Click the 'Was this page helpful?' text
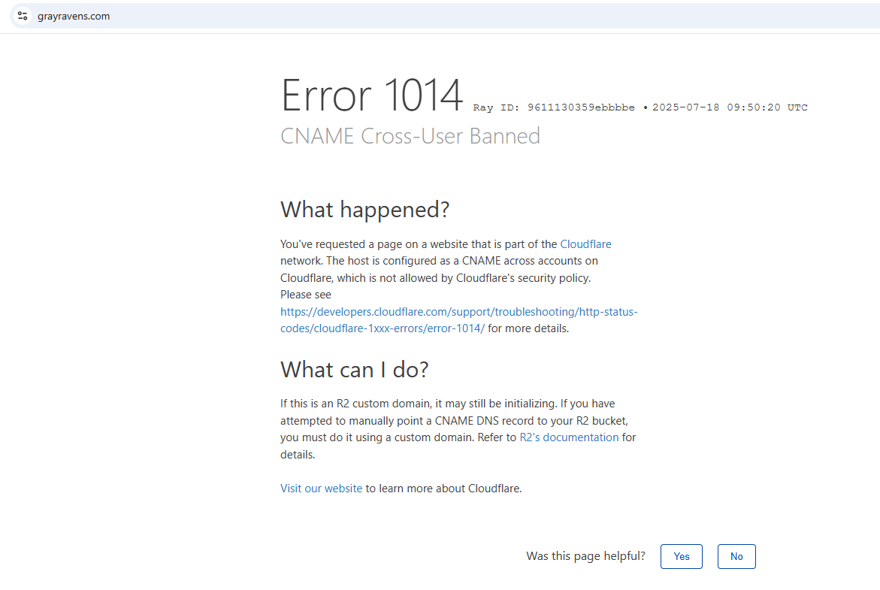The image size is (880, 590). (x=585, y=556)
